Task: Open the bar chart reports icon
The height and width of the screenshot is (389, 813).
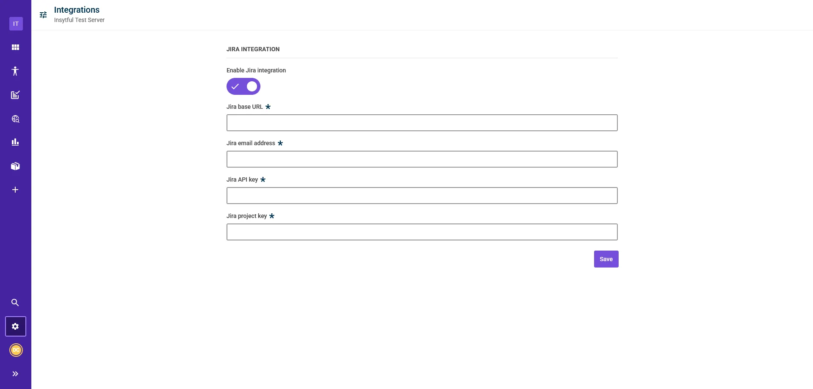Action: click(15, 142)
